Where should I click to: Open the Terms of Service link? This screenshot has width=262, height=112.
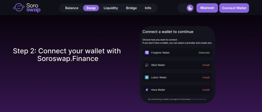(198, 99)
